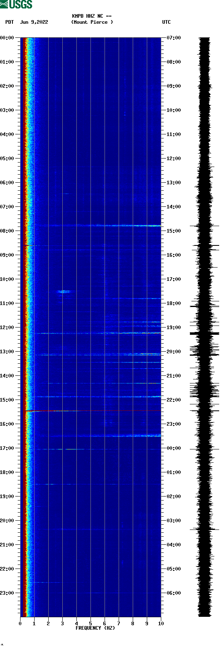Click the dark red broadband event near 15:30 PDT

tap(93, 411)
